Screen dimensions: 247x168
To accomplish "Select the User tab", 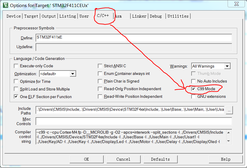I will click(84, 16).
